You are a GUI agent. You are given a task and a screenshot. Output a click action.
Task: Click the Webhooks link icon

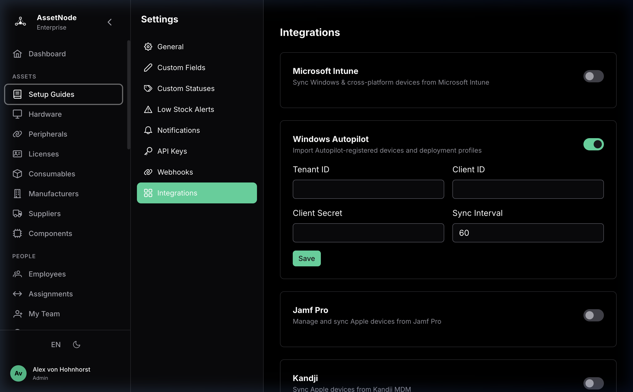[148, 172]
